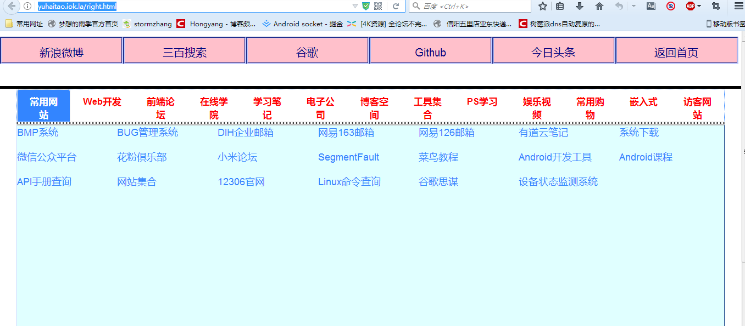Click the QR code icon in address bar
The height and width of the screenshot is (326, 745).
[378, 6]
